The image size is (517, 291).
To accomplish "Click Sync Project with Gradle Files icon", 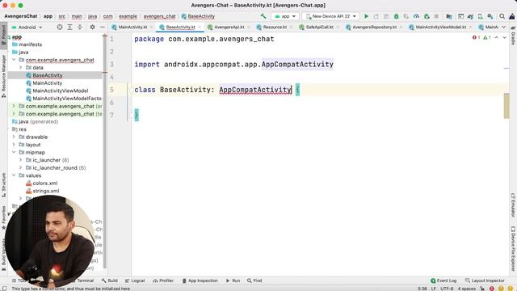I will pos(470,16).
